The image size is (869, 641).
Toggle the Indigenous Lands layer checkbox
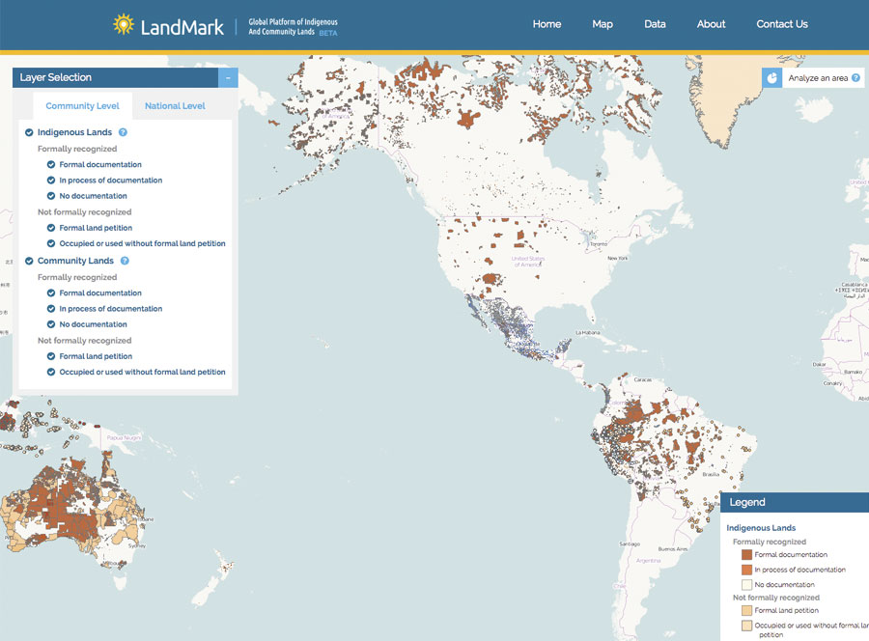click(29, 132)
